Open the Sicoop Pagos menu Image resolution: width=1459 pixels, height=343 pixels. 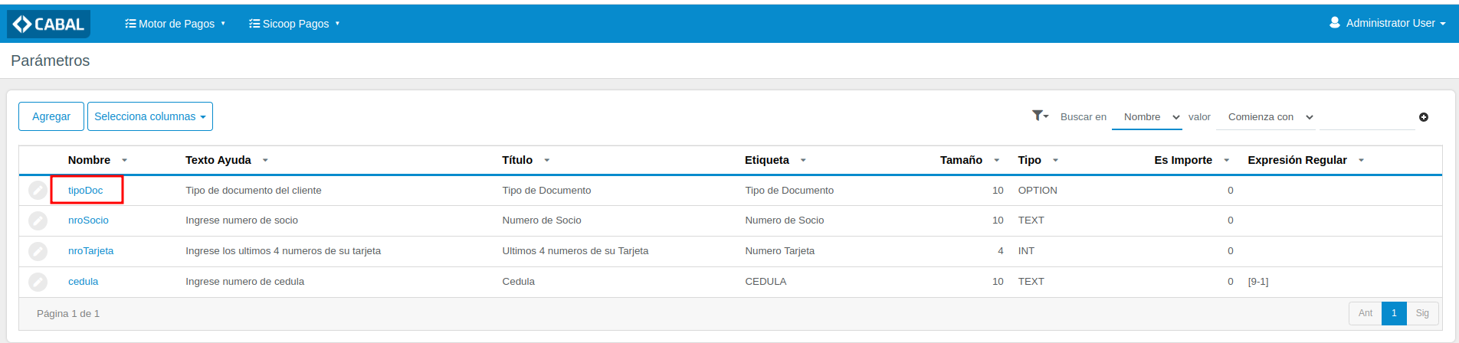coord(294,24)
